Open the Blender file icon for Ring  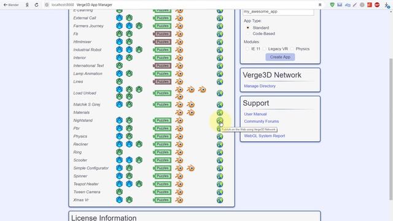179,152
